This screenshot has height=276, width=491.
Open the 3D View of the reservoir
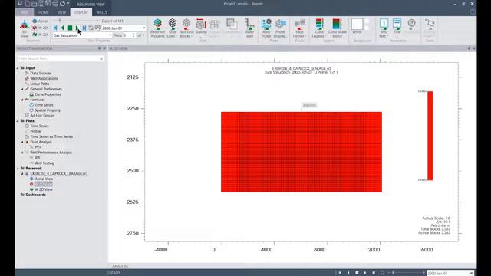click(x=24, y=29)
